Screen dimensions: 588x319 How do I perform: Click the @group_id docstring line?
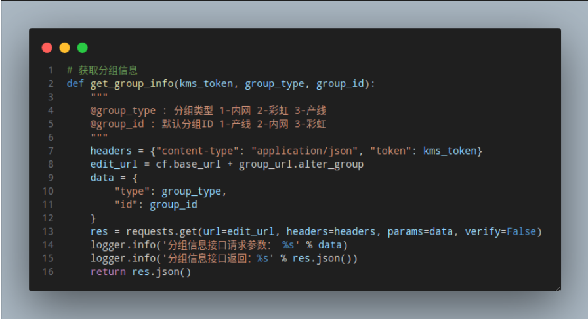[x=208, y=124]
